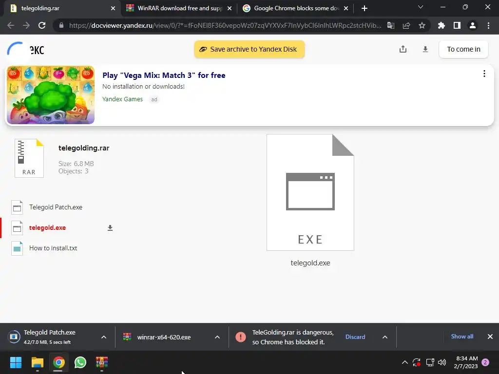
Task: Click the share icon in Yandex header
Action: point(403,49)
